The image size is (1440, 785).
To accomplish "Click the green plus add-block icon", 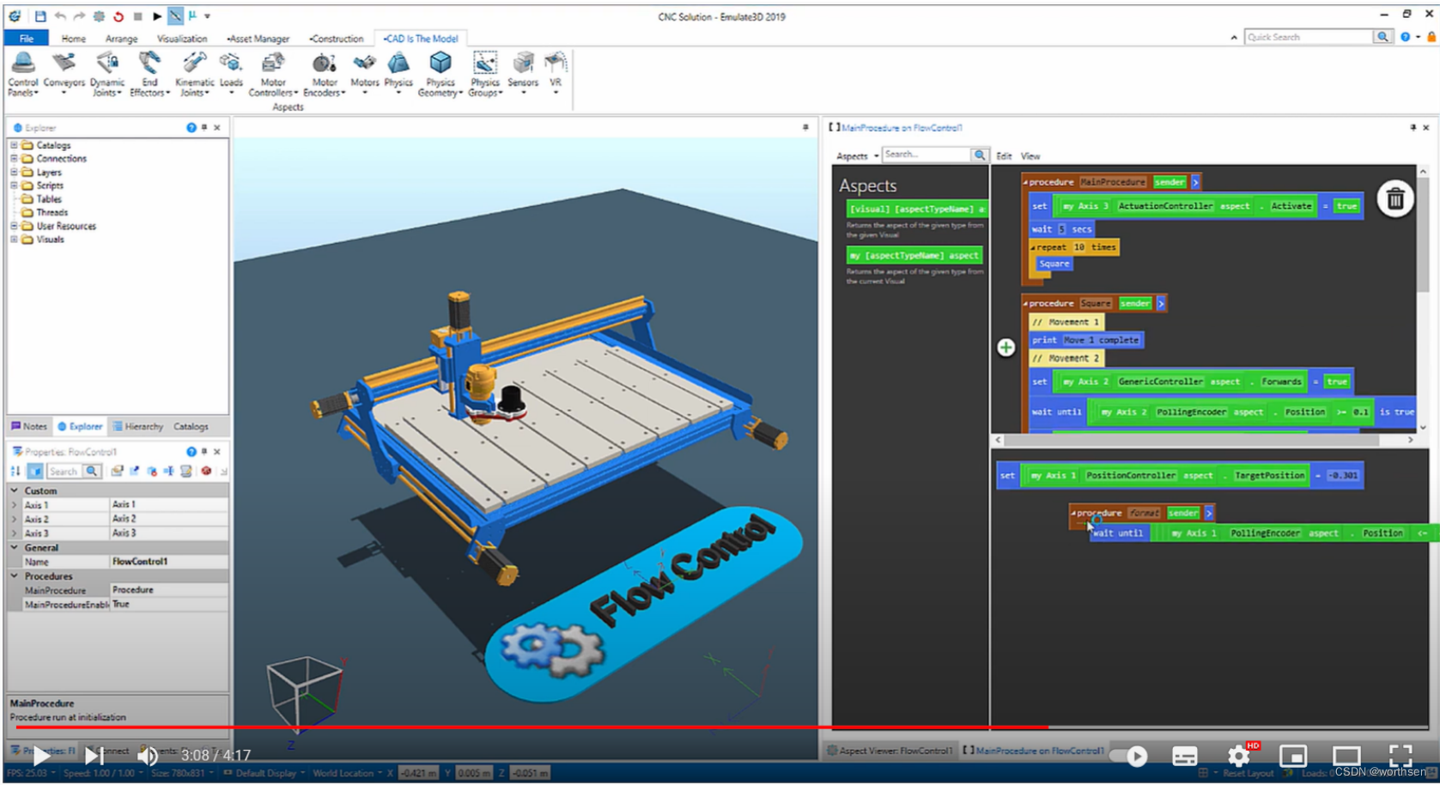I will click(1006, 348).
